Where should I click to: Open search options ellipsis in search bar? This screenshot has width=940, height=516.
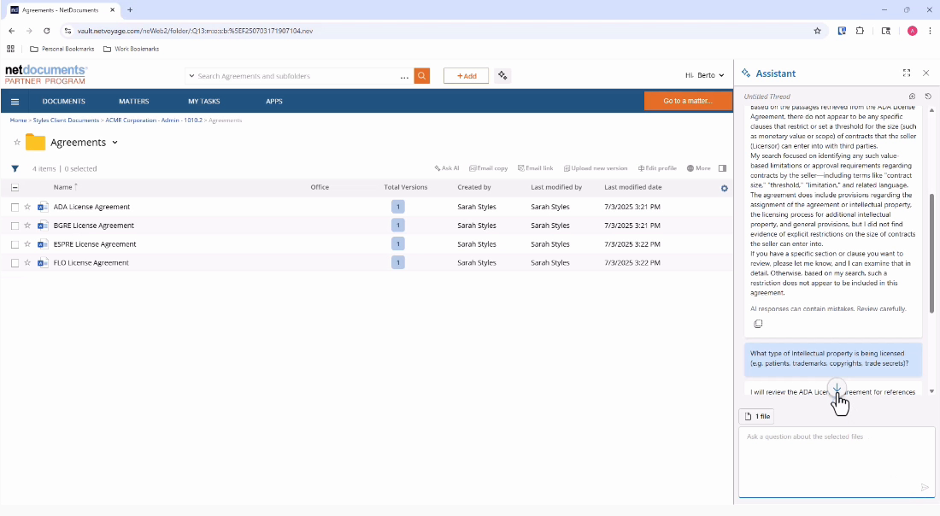point(405,77)
